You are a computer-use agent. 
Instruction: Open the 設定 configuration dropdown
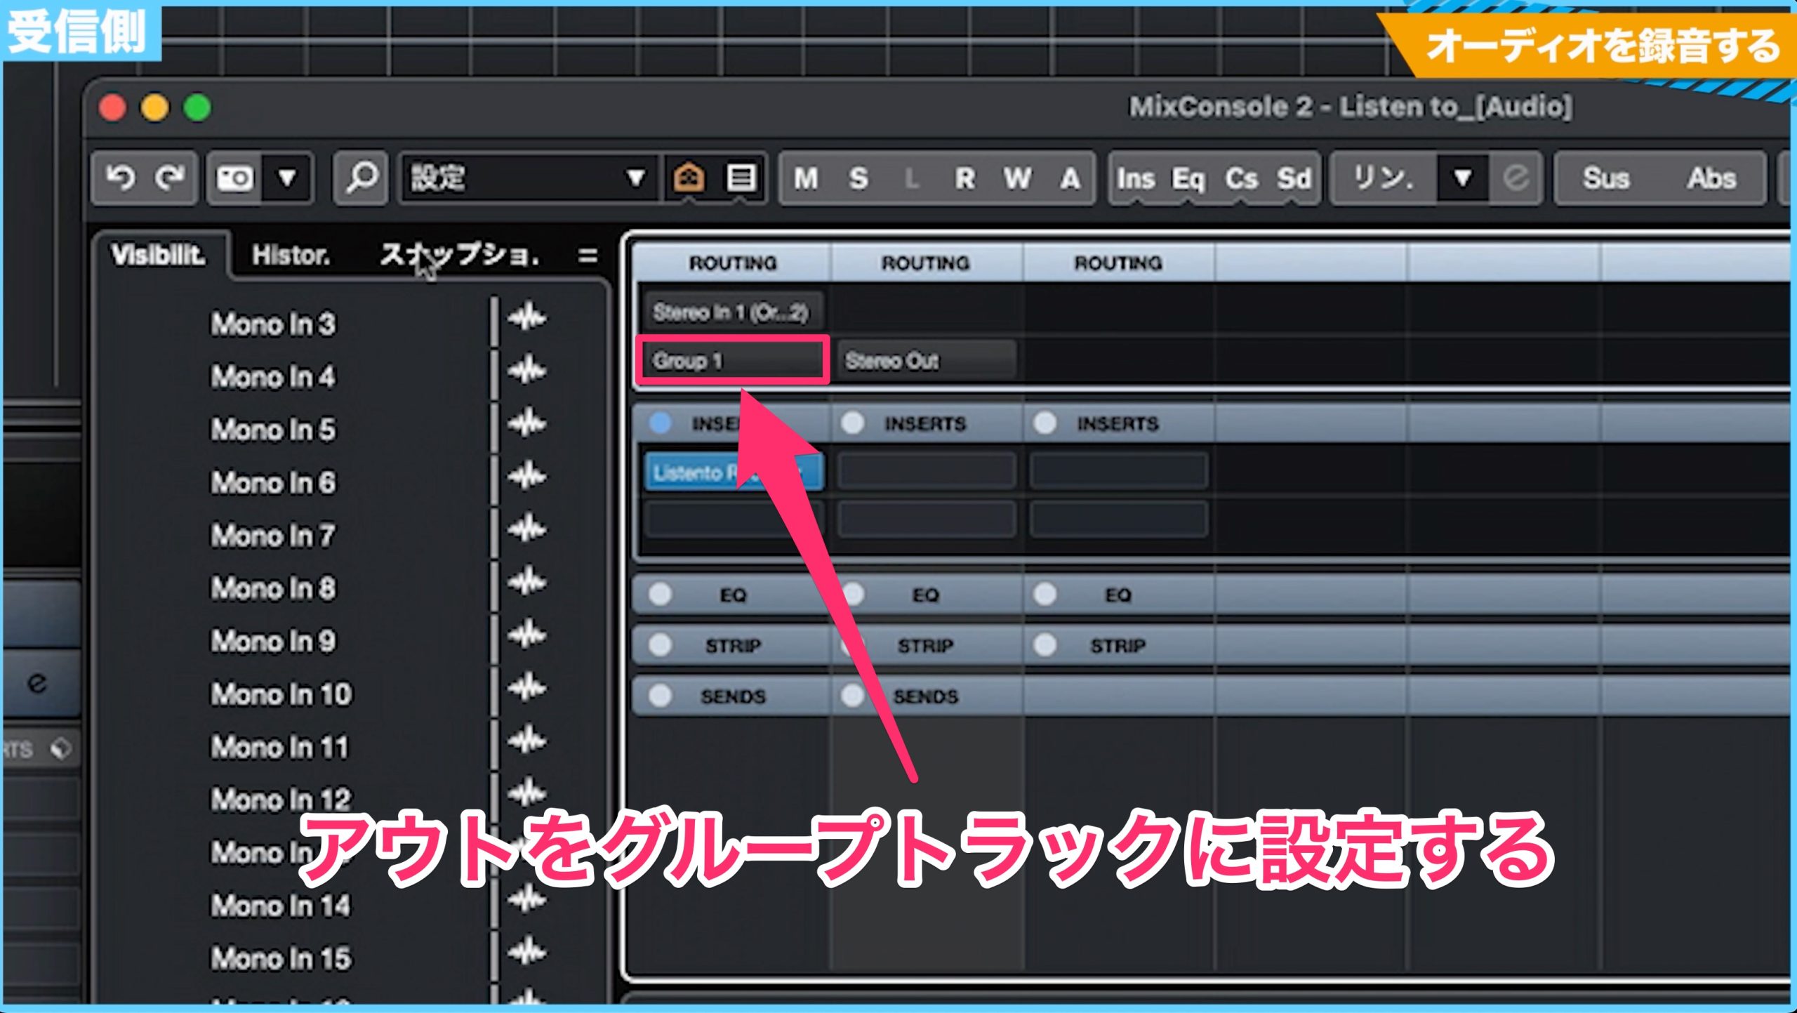click(x=528, y=178)
